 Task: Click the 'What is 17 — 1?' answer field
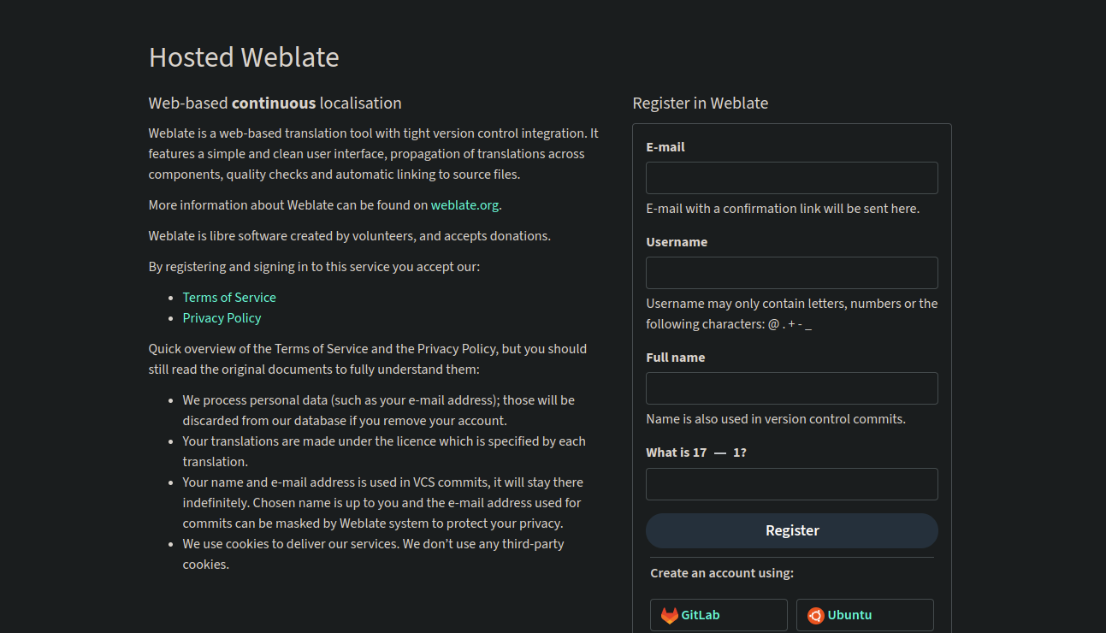point(791,484)
